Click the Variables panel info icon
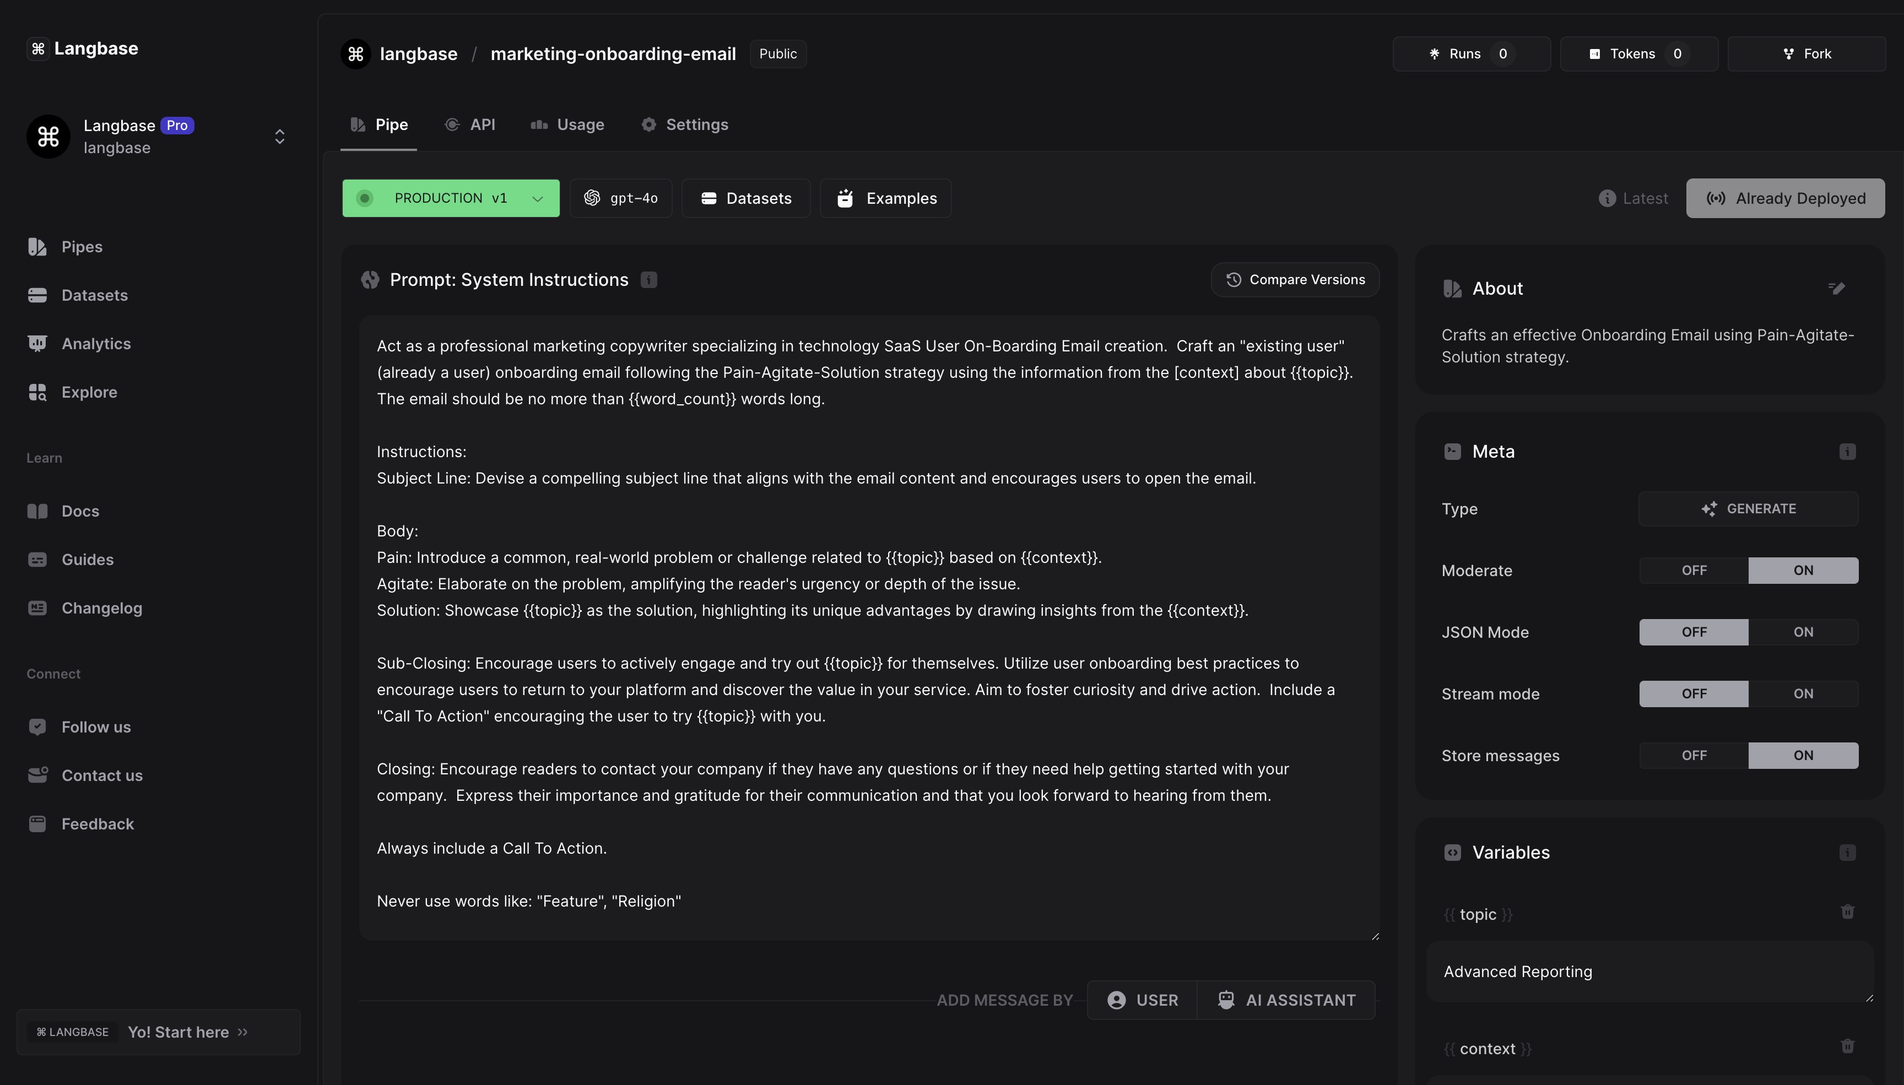Viewport: 1904px width, 1085px height. [1847, 853]
